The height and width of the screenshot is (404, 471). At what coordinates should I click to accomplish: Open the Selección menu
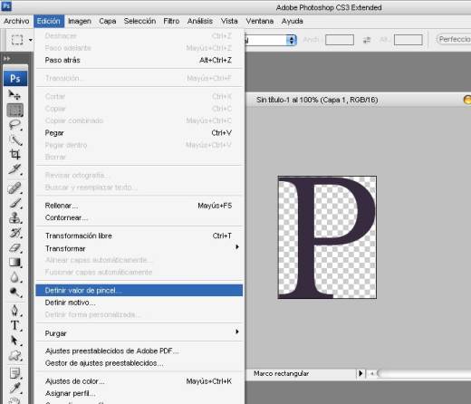[139, 21]
